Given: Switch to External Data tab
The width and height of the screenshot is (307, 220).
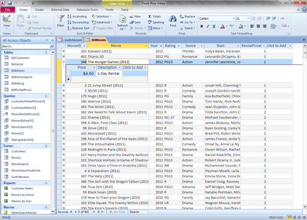Looking at the screenshot, I should coord(60,9).
